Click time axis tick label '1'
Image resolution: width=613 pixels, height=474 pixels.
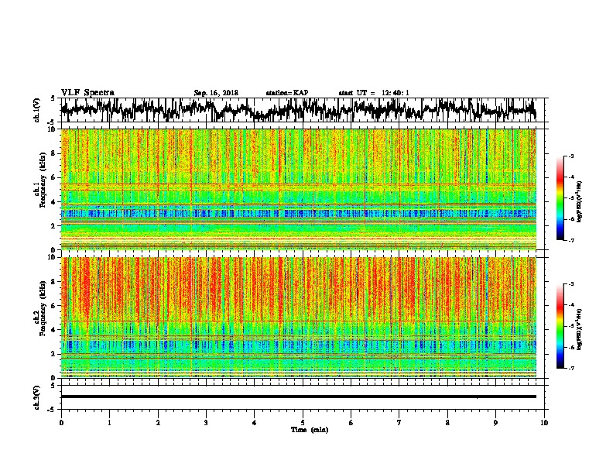(x=109, y=423)
